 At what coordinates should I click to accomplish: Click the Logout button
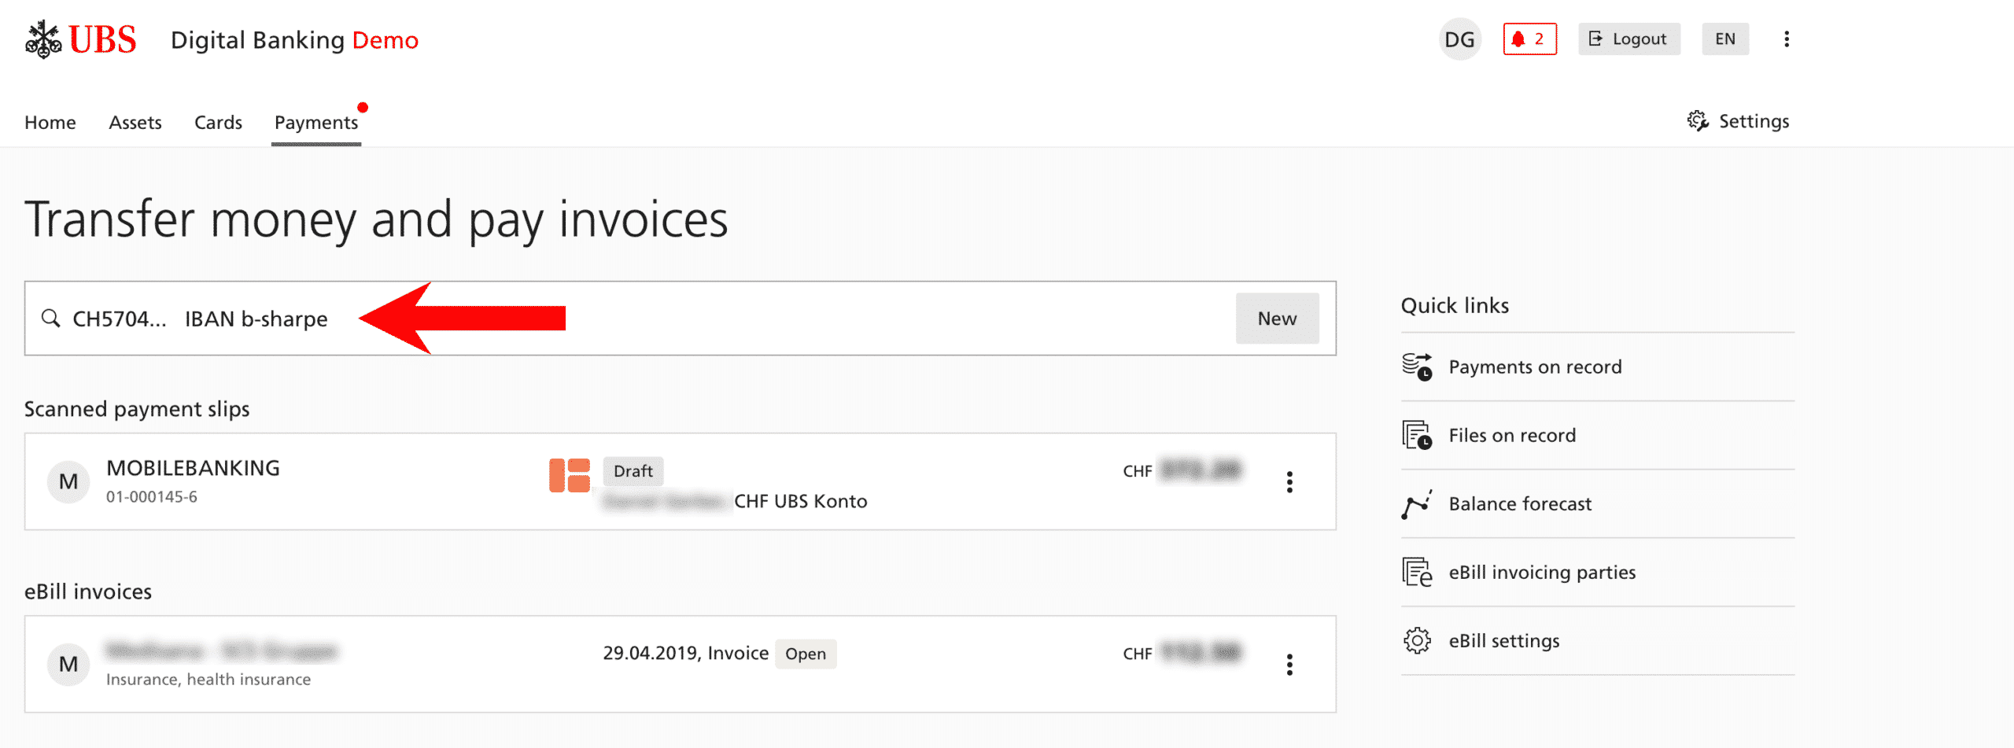1629,39
